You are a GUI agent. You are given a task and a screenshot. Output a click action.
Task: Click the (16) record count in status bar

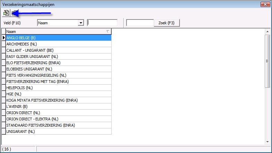click(7, 149)
